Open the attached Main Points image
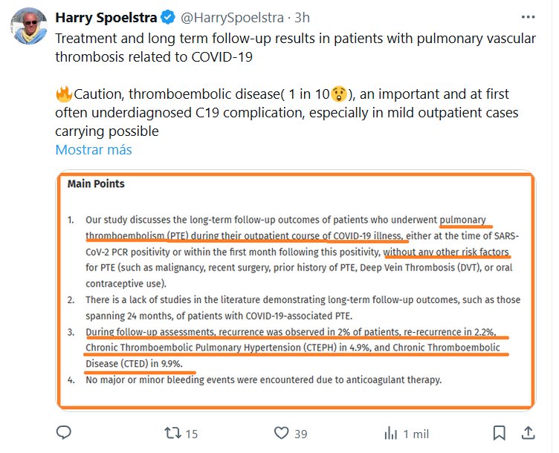 click(294, 290)
